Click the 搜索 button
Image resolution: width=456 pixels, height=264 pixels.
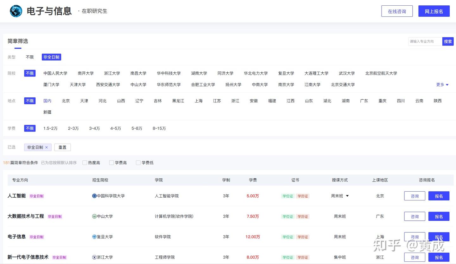[448, 41]
